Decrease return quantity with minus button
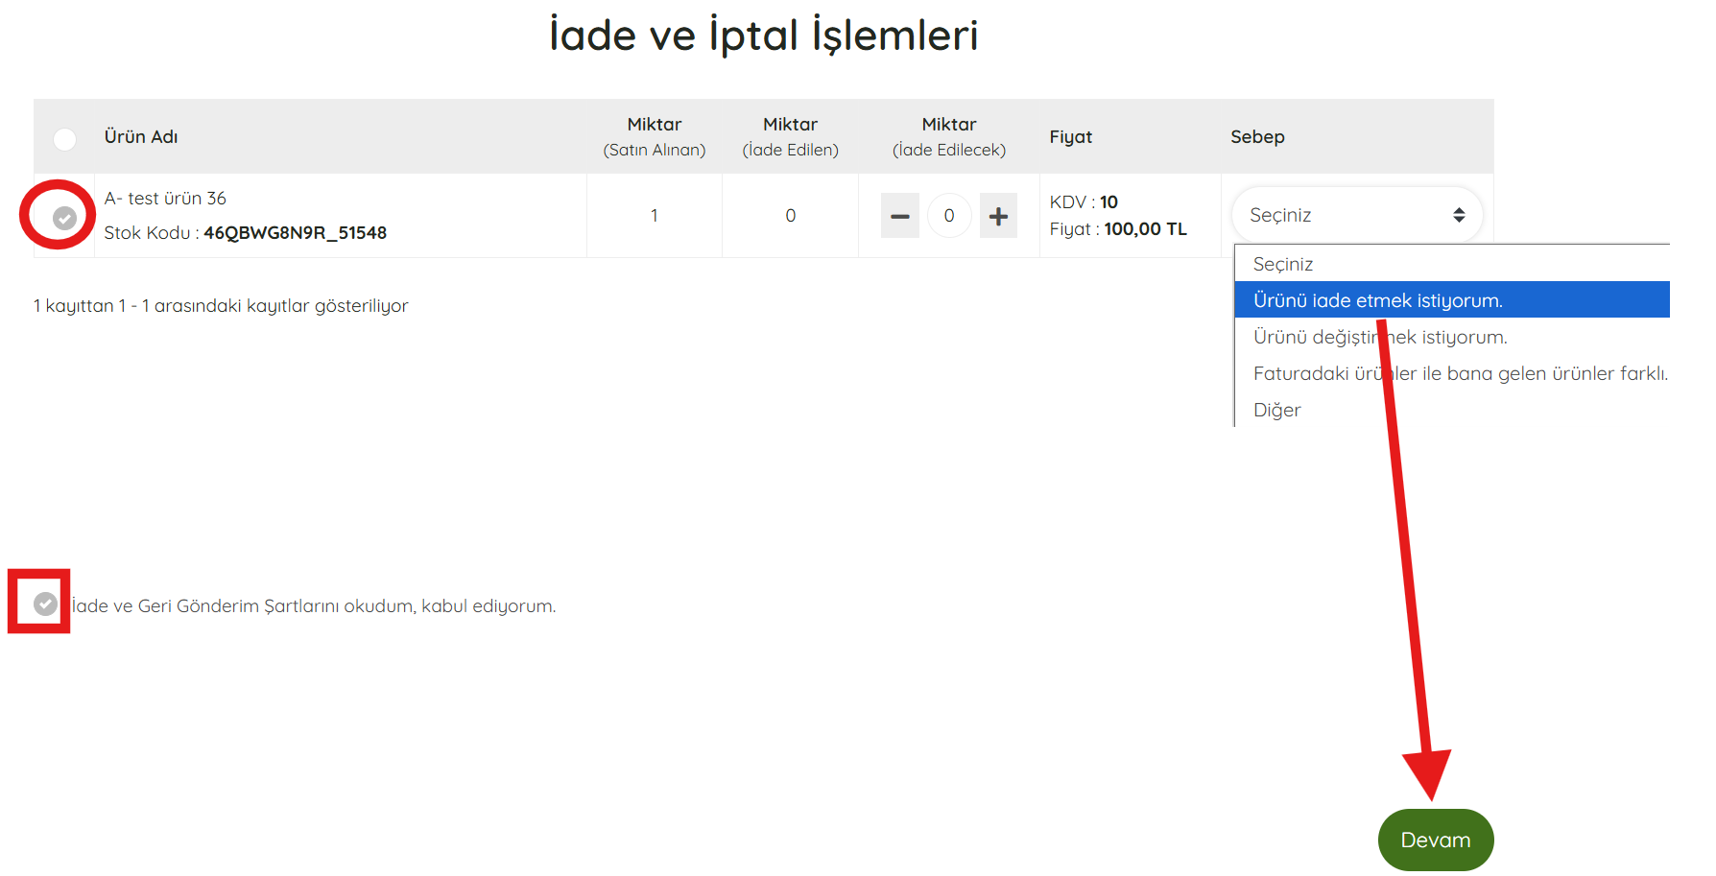The image size is (1716, 876). pos(899,216)
